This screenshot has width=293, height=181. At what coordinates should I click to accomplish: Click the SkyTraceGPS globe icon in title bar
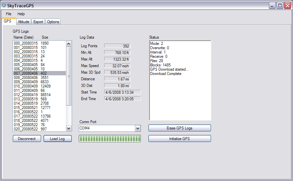click(x=4, y=5)
